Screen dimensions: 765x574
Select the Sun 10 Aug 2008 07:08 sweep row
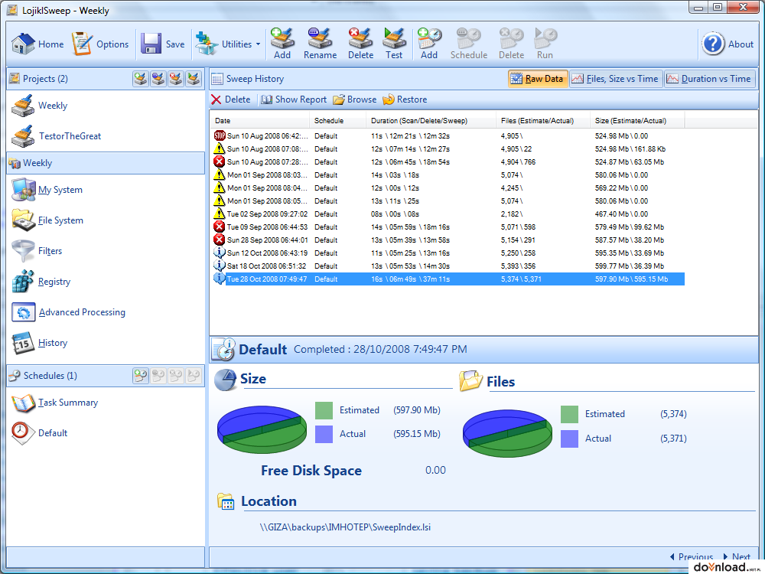click(448, 149)
